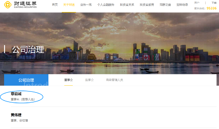This screenshot has width=219, height=129.
Task: Open the 个人金融服务 menu
Action: click(106, 5)
